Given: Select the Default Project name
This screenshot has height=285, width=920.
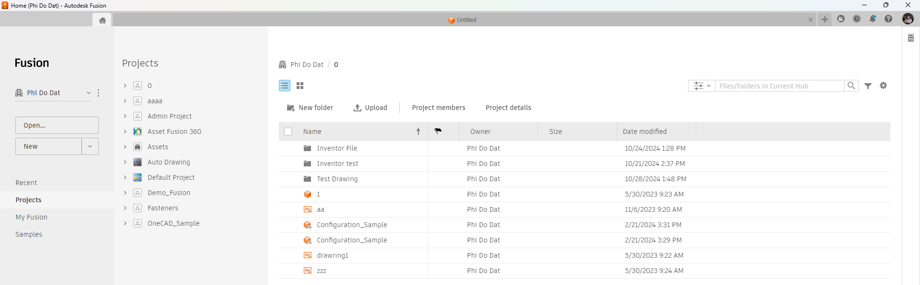Looking at the screenshot, I should pyautogui.click(x=171, y=177).
